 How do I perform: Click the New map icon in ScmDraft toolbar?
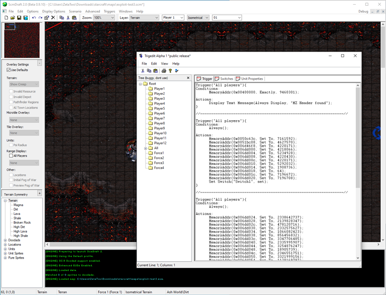pos(6,18)
